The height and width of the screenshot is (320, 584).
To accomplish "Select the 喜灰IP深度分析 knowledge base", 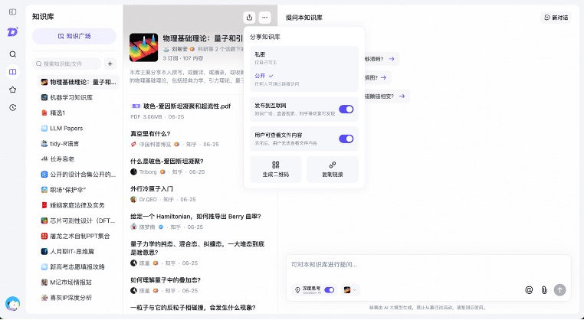I will (79, 298).
